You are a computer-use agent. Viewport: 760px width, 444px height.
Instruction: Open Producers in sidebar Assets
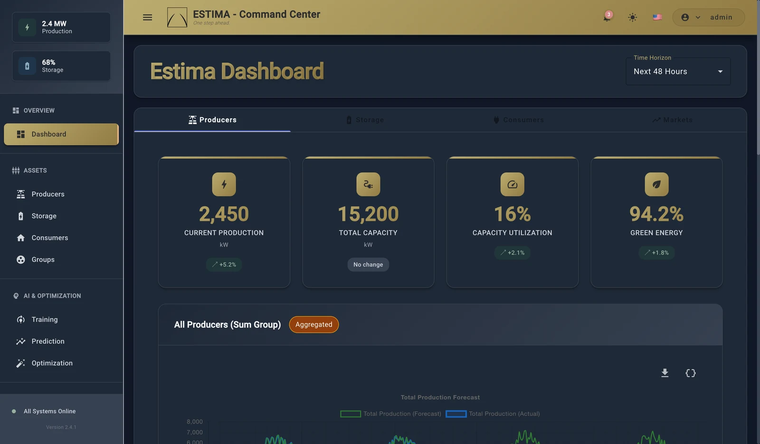point(61,194)
